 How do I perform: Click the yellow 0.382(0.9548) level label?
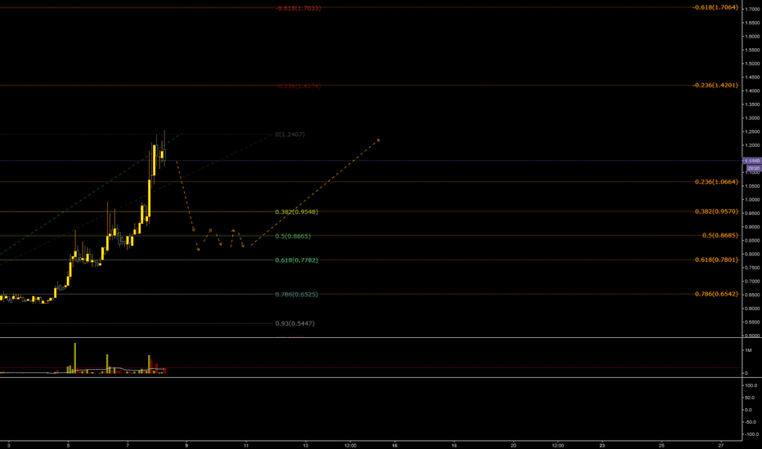(297, 212)
